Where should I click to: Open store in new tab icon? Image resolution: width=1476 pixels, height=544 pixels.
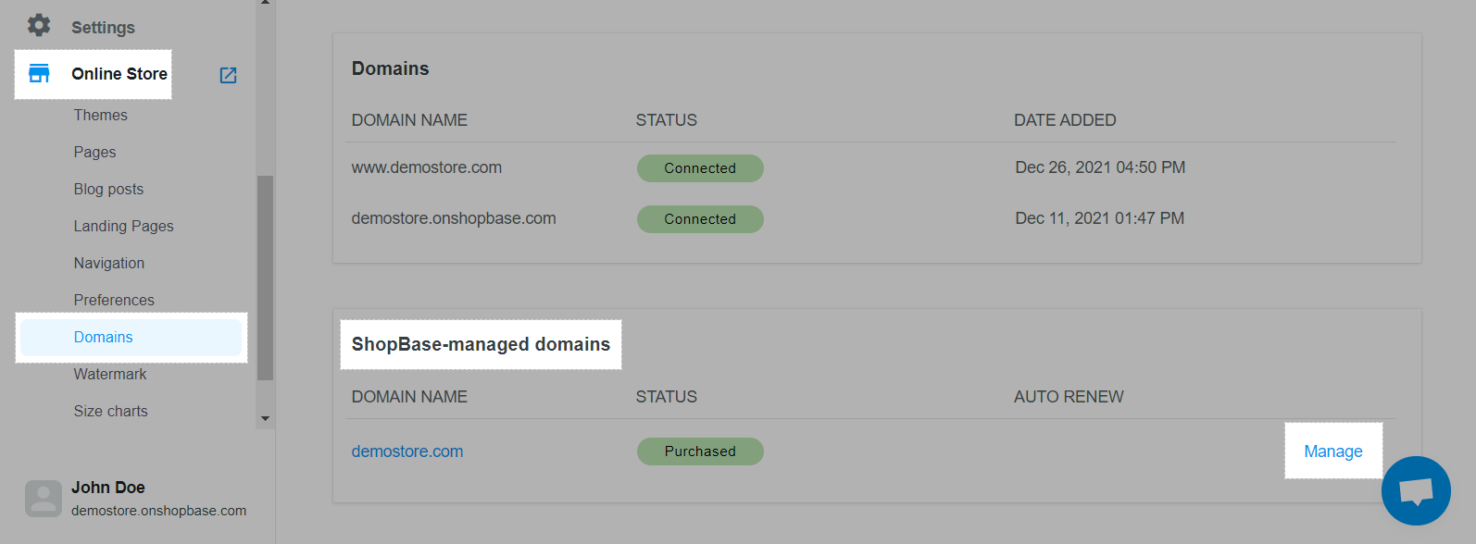pyautogui.click(x=228, y=75)
